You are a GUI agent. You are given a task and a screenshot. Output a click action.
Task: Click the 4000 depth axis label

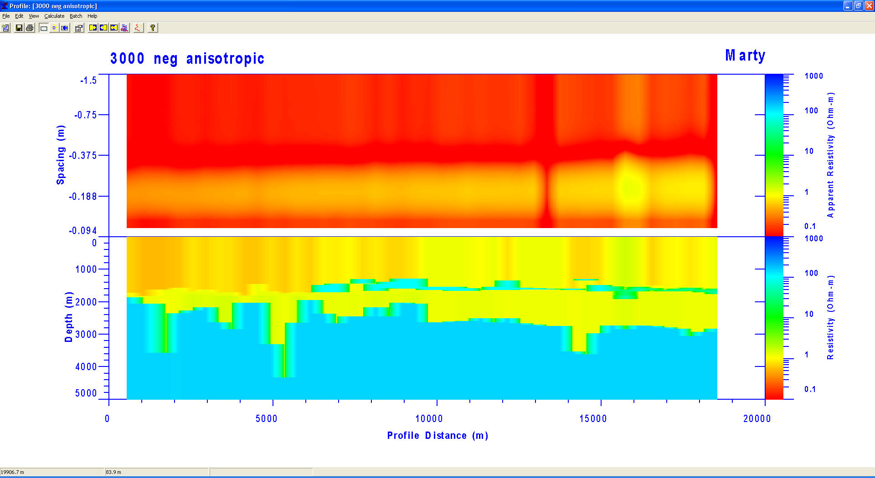click(x=86, y=367)
